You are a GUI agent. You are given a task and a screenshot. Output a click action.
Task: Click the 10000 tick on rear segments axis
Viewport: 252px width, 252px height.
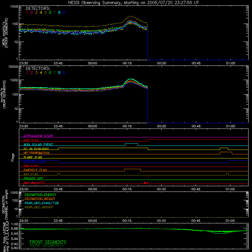(13, 66)
